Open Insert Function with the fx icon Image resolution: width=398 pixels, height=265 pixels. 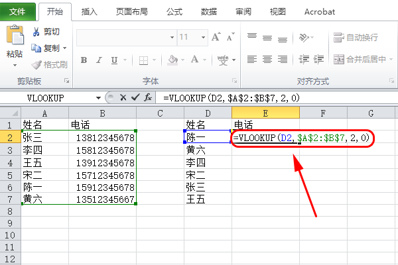148,97
